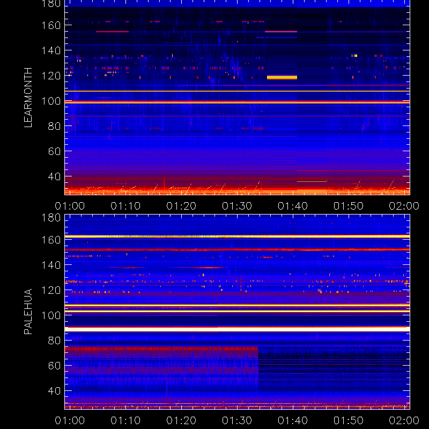
Task: Click 02:00 time label under Learmonth plot
Action: point(404,206)
